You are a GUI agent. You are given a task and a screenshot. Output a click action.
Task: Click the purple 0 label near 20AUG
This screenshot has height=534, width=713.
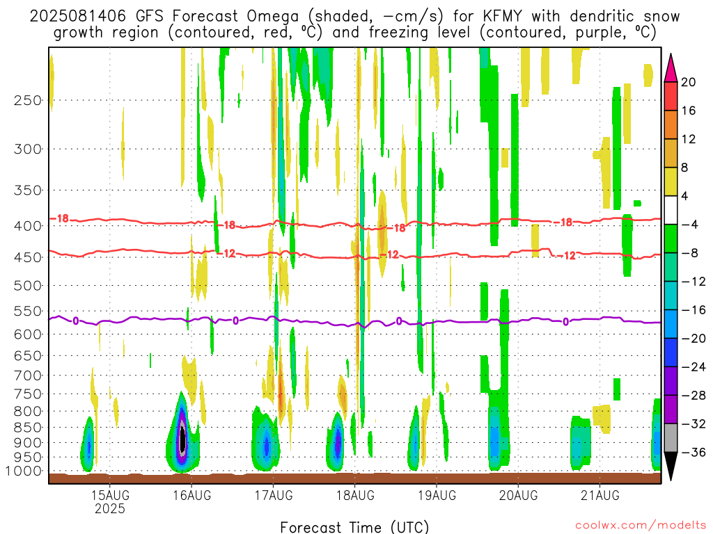[565, 322]
